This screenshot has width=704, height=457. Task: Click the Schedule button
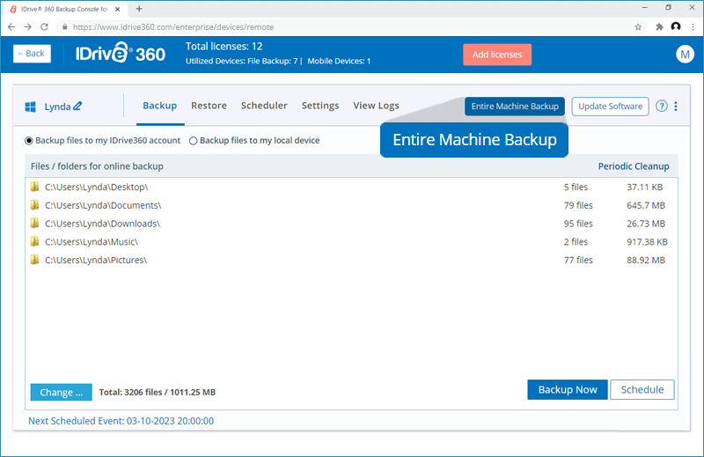click(x=642, y=389)
